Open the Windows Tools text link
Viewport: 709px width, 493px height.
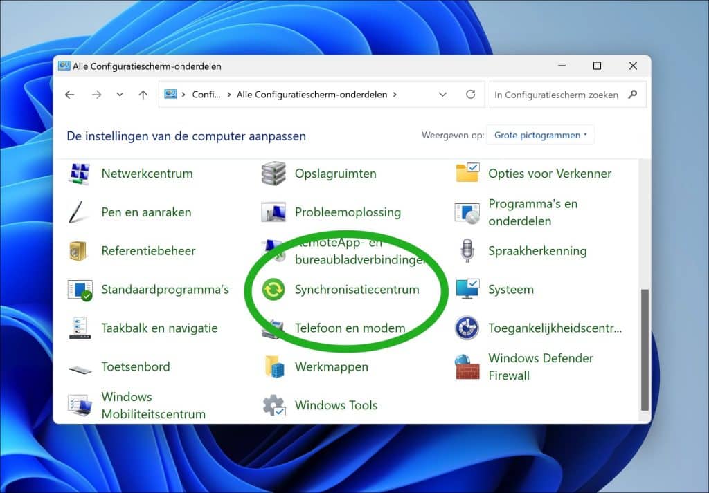[336, 405]
